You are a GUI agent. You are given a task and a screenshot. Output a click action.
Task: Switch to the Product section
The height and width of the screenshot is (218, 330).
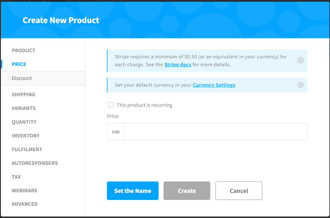(x=23, y=50)
